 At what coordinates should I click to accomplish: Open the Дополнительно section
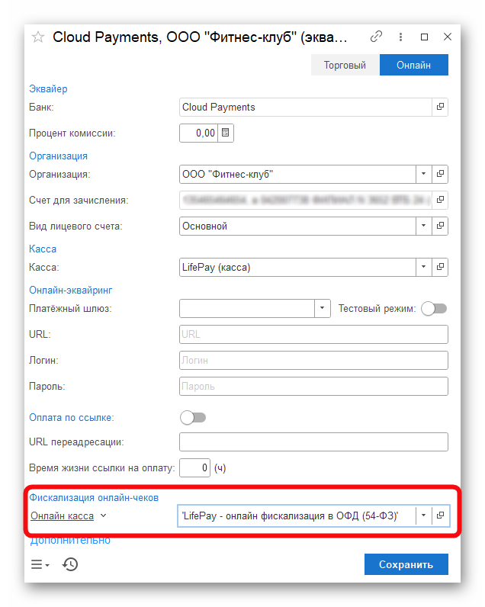[x=70, y=540]
